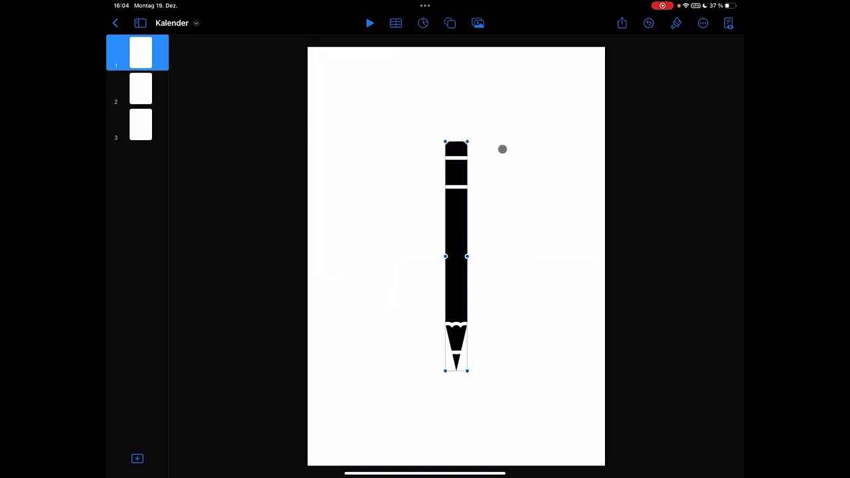Insert a chart
Viewport: 850px width, 478px height.
click(423, 23)
